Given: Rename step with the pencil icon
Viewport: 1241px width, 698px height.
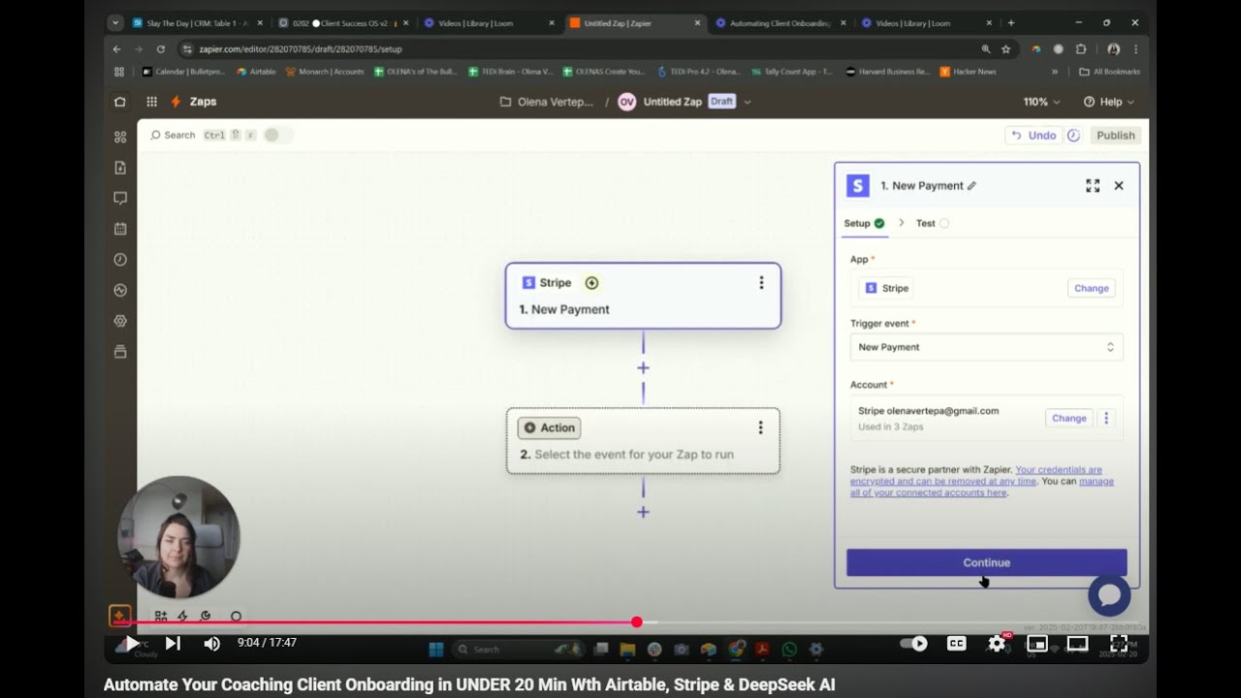Looking at the screenshot, I should point(971,186).
